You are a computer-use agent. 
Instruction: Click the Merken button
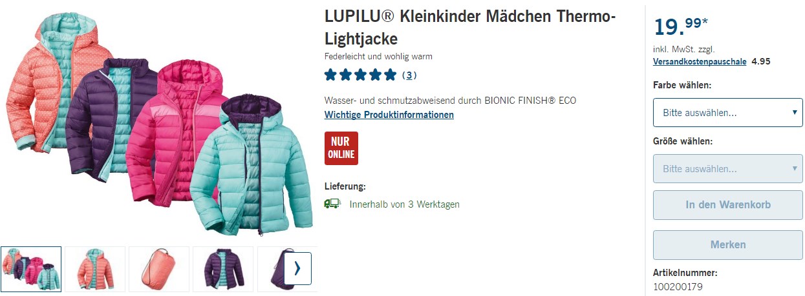[728, 245]
